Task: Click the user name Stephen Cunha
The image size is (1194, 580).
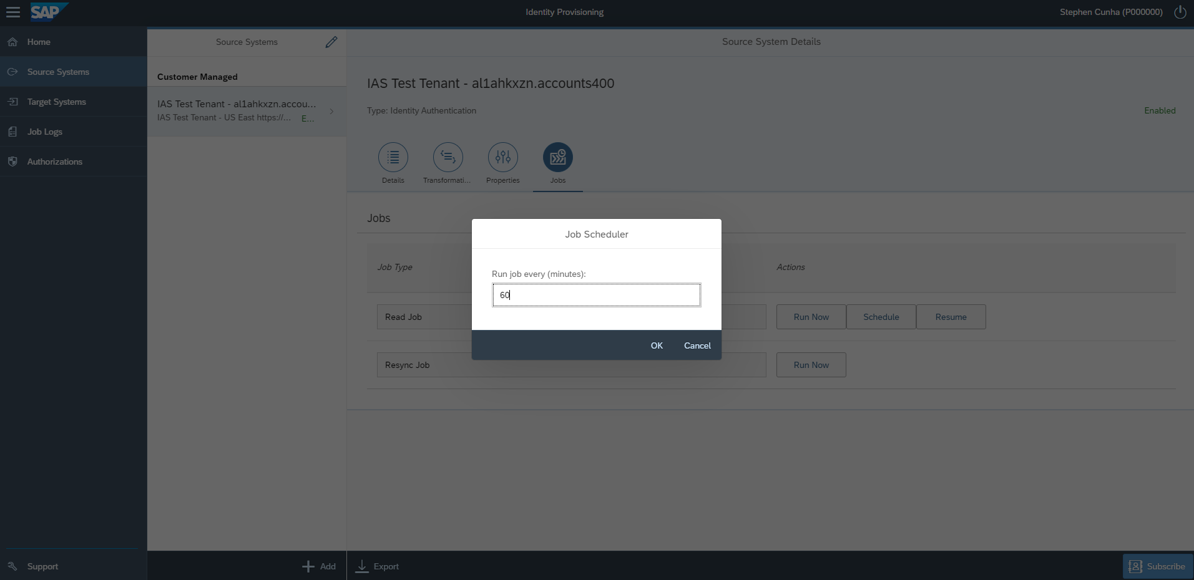Action: [1111, 12]
